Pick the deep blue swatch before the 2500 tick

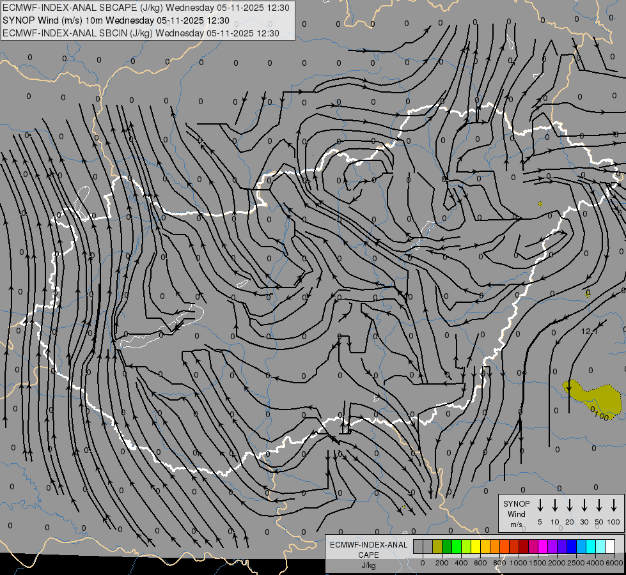pyautogui.click(x=572, y=546)
